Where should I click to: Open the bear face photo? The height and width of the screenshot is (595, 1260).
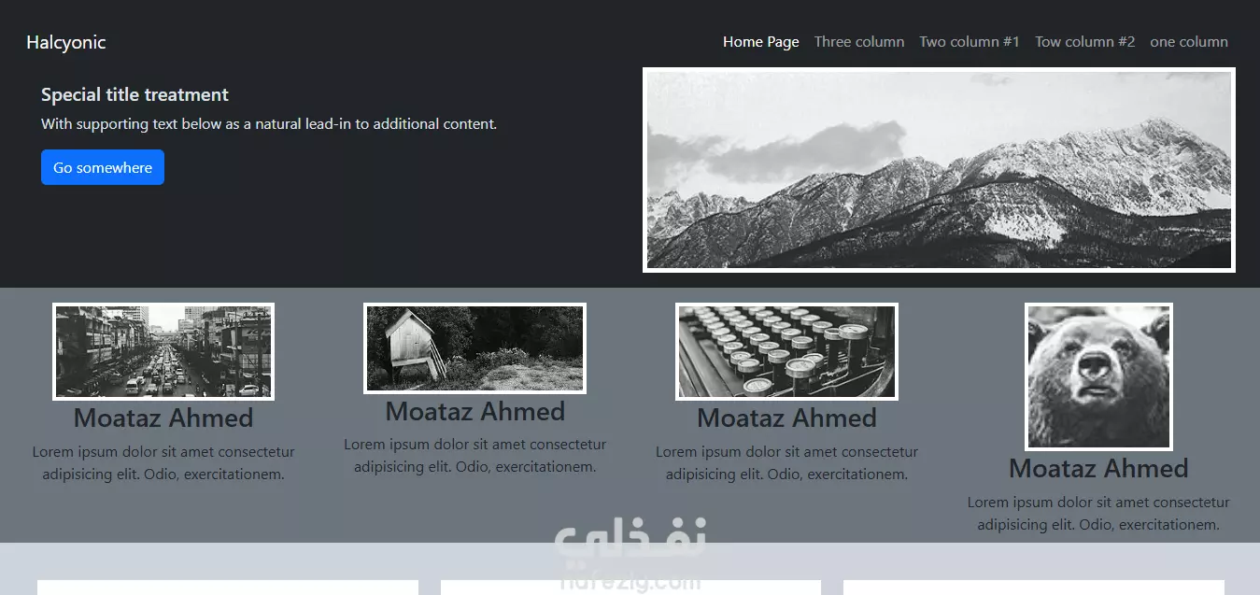pos(1098,376)
